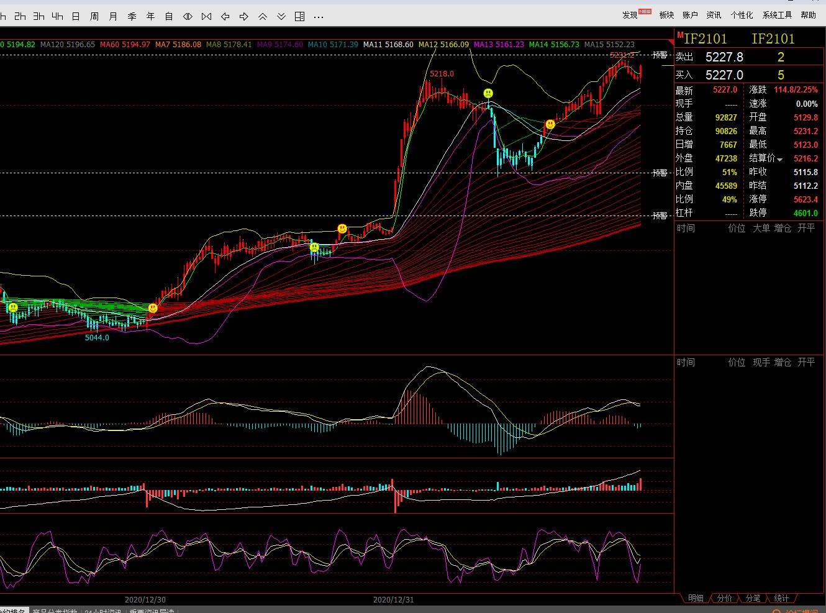
Task: Switch to the 分笔 tab
Action: 753,598
